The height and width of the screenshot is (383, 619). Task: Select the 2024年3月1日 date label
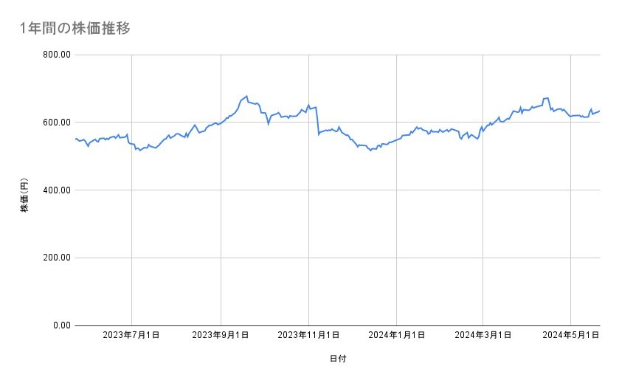click(x=483, y=336)
